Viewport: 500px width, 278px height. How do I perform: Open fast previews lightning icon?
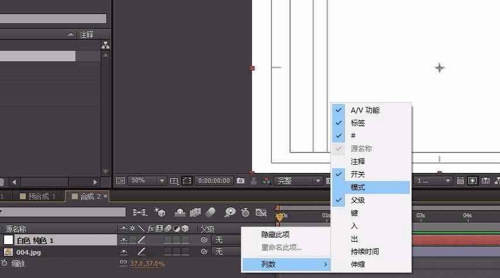(x=473, y=181)
